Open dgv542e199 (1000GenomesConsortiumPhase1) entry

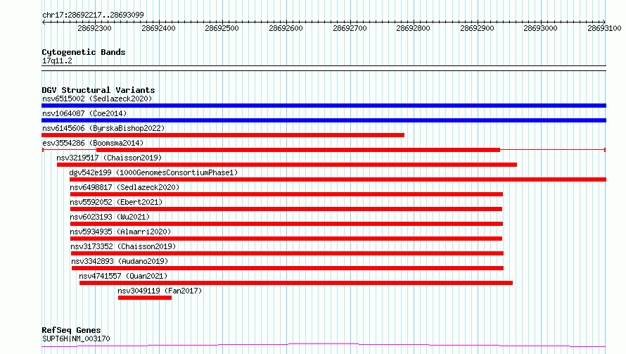pyautogui.click(x=153, y=172)
